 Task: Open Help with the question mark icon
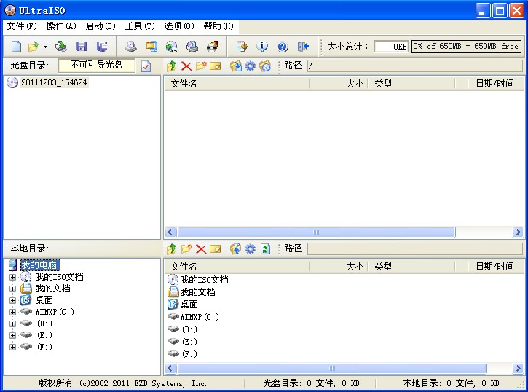coord(283,47)
